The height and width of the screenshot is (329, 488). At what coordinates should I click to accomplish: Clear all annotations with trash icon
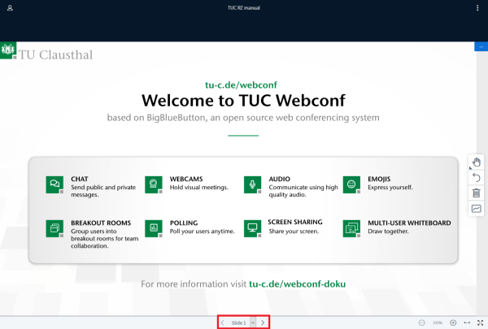(477, 193)
